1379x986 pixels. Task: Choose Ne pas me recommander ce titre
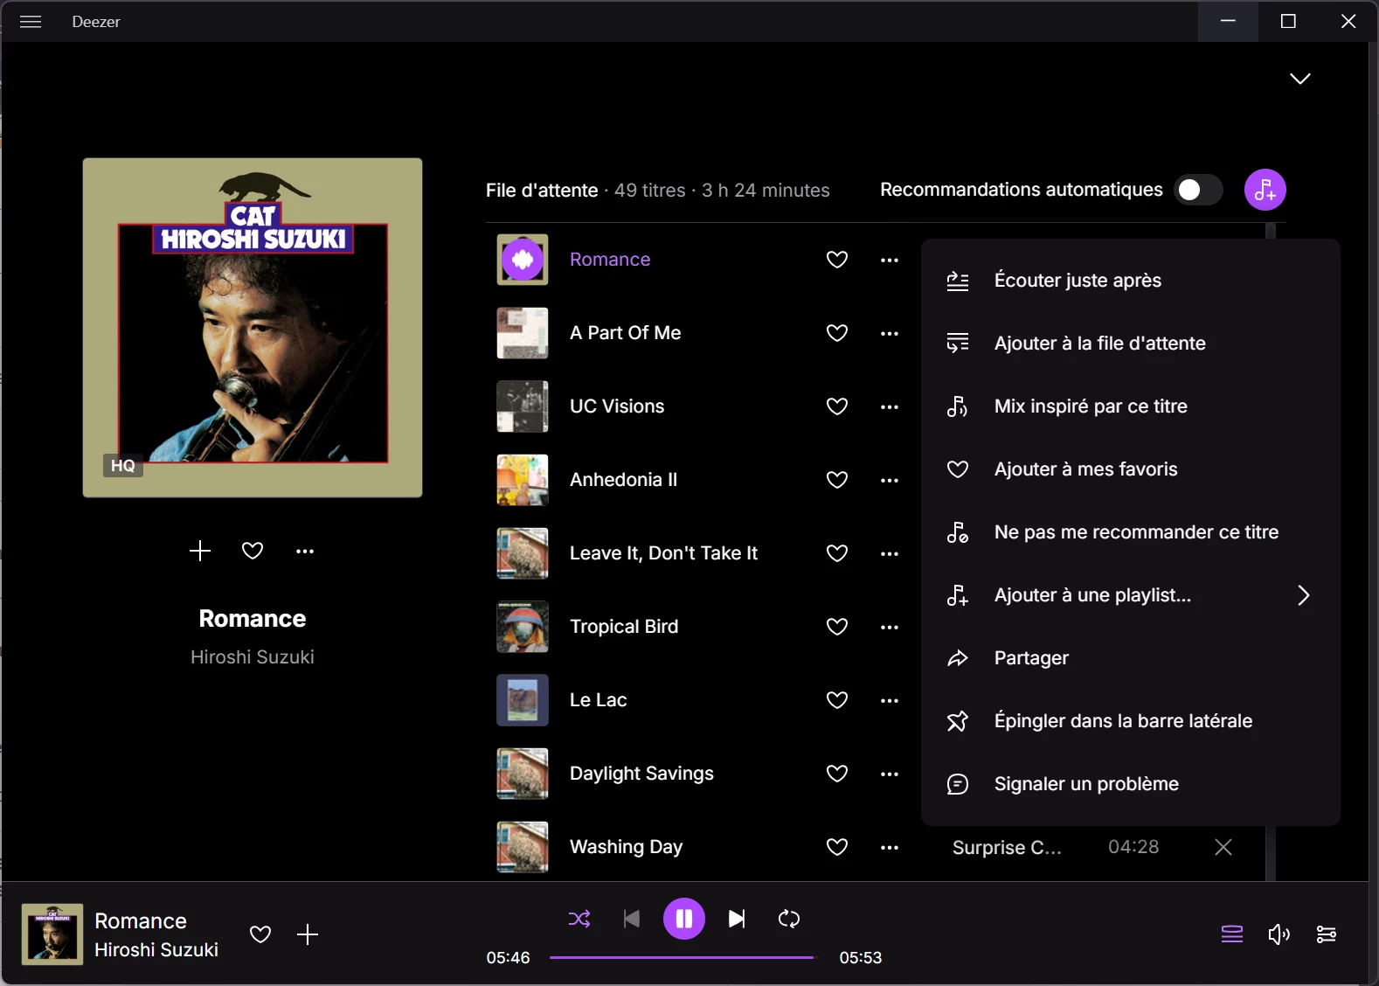[x=1130, y=532]
